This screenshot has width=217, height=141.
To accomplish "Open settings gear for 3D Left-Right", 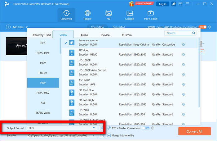I will (x=184, y=104).
